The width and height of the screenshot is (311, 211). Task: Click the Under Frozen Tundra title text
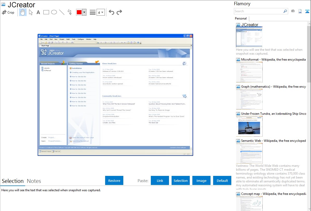274,114
